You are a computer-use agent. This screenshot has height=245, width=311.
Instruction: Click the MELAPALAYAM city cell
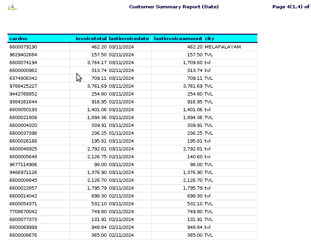[223, 47]
